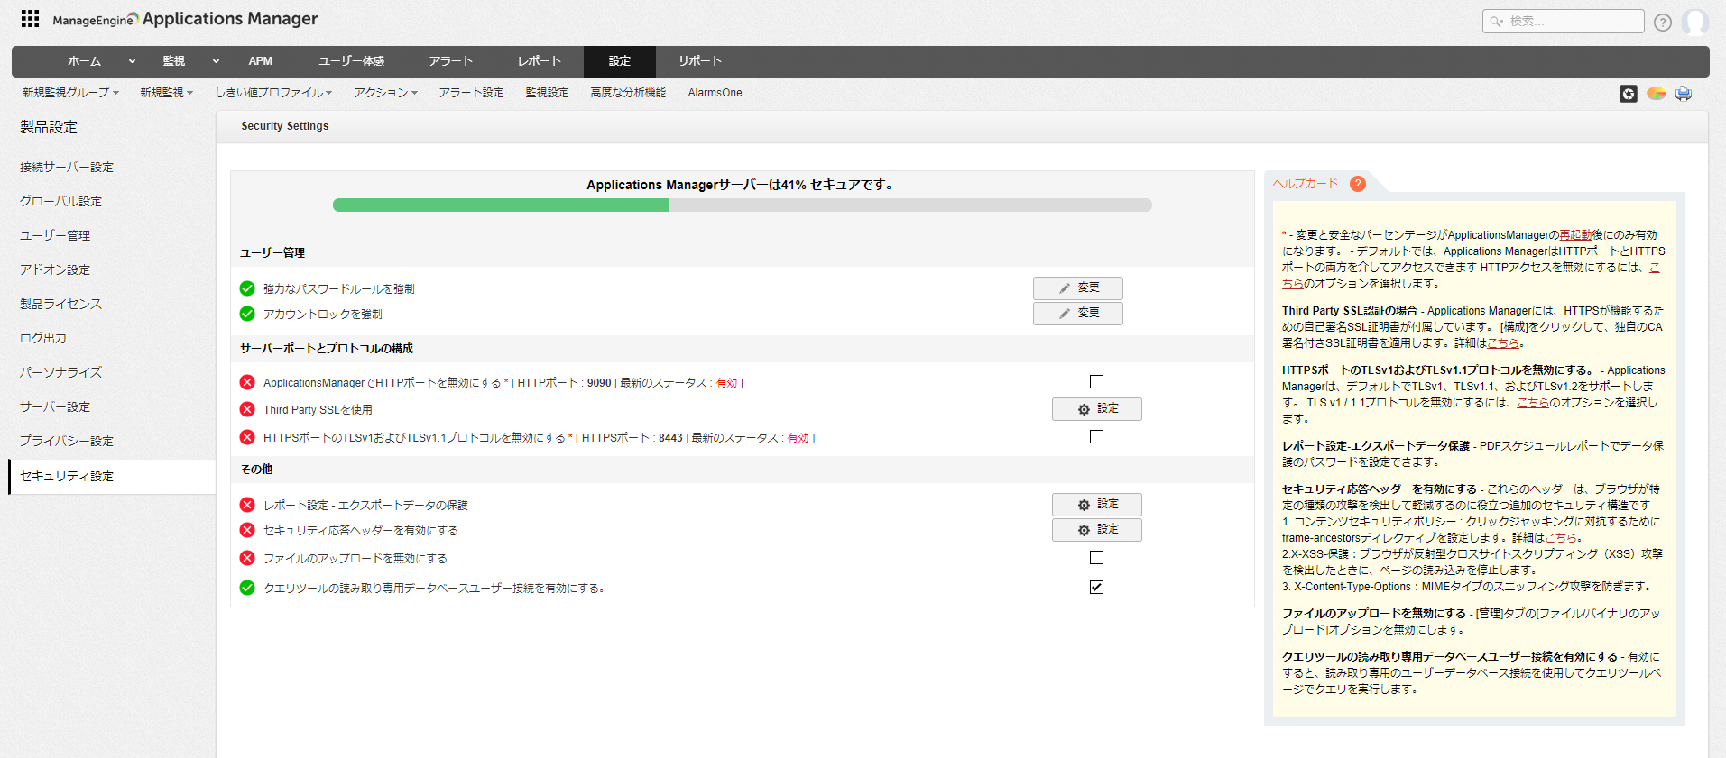Enable the disable-HTTP-port checkbox
The image size is (1726, 758).
point(1096,382)
